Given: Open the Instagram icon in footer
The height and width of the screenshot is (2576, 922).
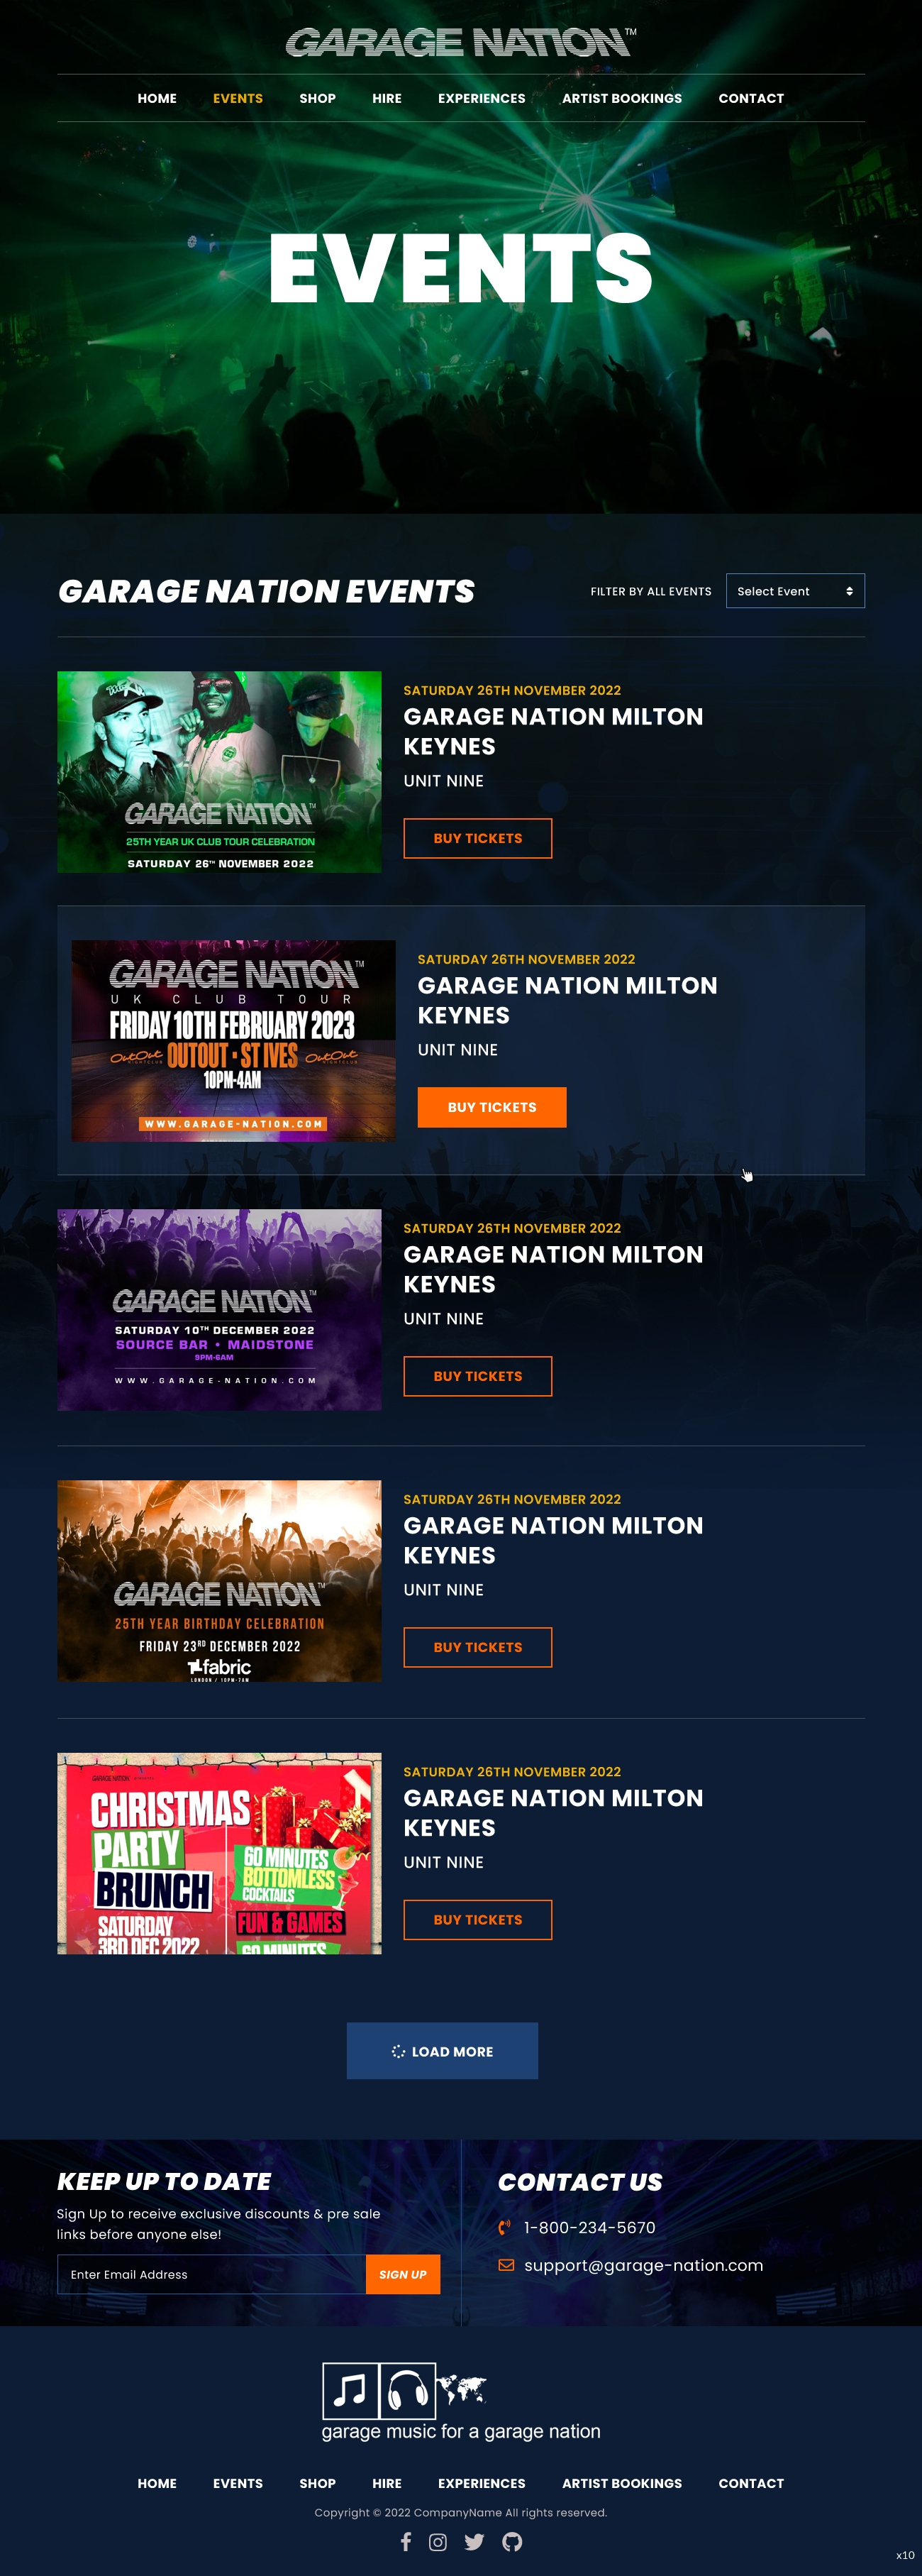Looking at the screenshot, I should pos(438,2541).
